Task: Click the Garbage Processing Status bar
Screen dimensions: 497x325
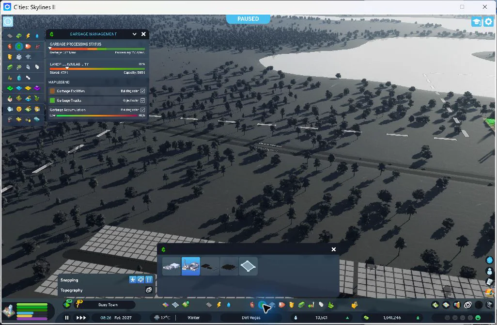Action: (97, 49)
